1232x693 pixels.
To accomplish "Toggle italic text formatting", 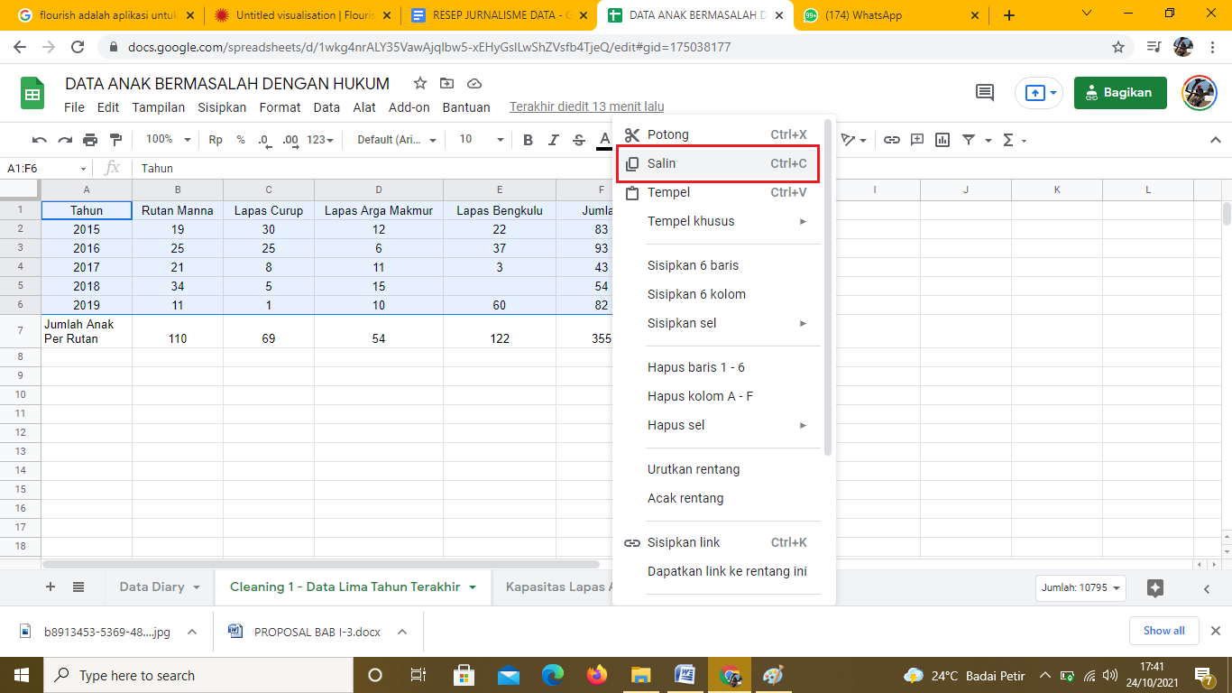I will [x=554, y=140].
